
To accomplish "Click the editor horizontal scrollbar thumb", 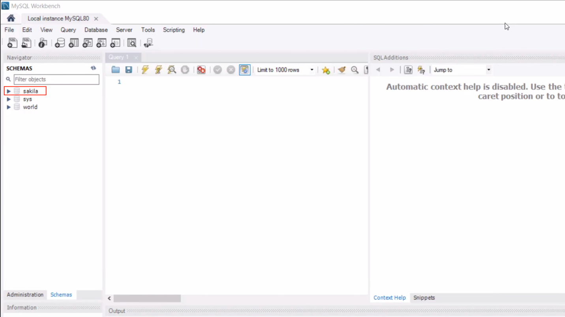I will click(147, 298).
